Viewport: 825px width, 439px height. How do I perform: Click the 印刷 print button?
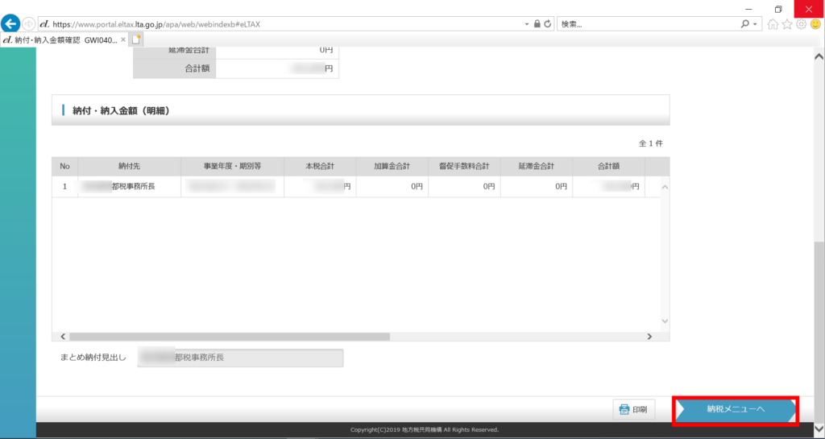tap(634, 409)
